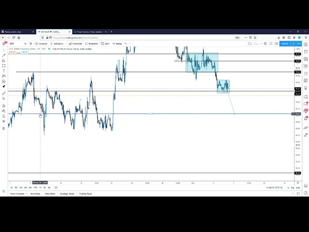The width and height of the screenshot is (309, 232).
Task: Create an Alert from toolbar
Action: pos(106,43)
